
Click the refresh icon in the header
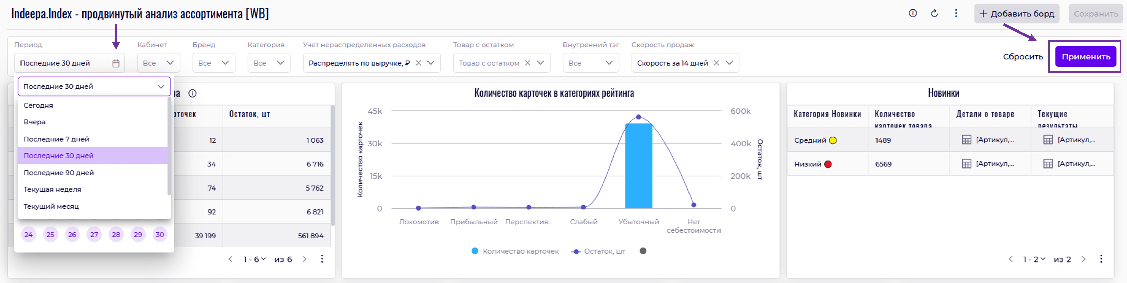point(934,14)
